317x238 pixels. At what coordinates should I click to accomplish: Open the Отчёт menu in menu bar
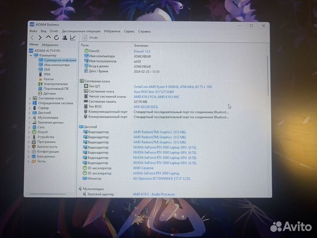(x=54, y=31)
